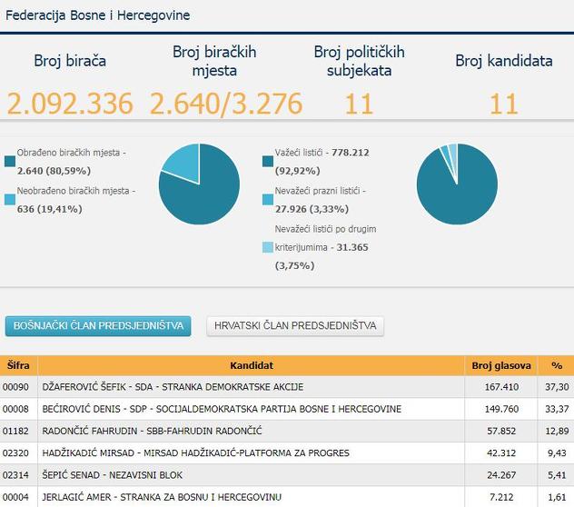Image resolution: width=574 pixels, height=507 pixels.
Task: Sort table by Šifra column header
Action: pyautogui.click(x=18, y=365)
